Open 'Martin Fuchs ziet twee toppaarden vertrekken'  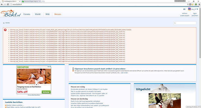pos(85,101)
